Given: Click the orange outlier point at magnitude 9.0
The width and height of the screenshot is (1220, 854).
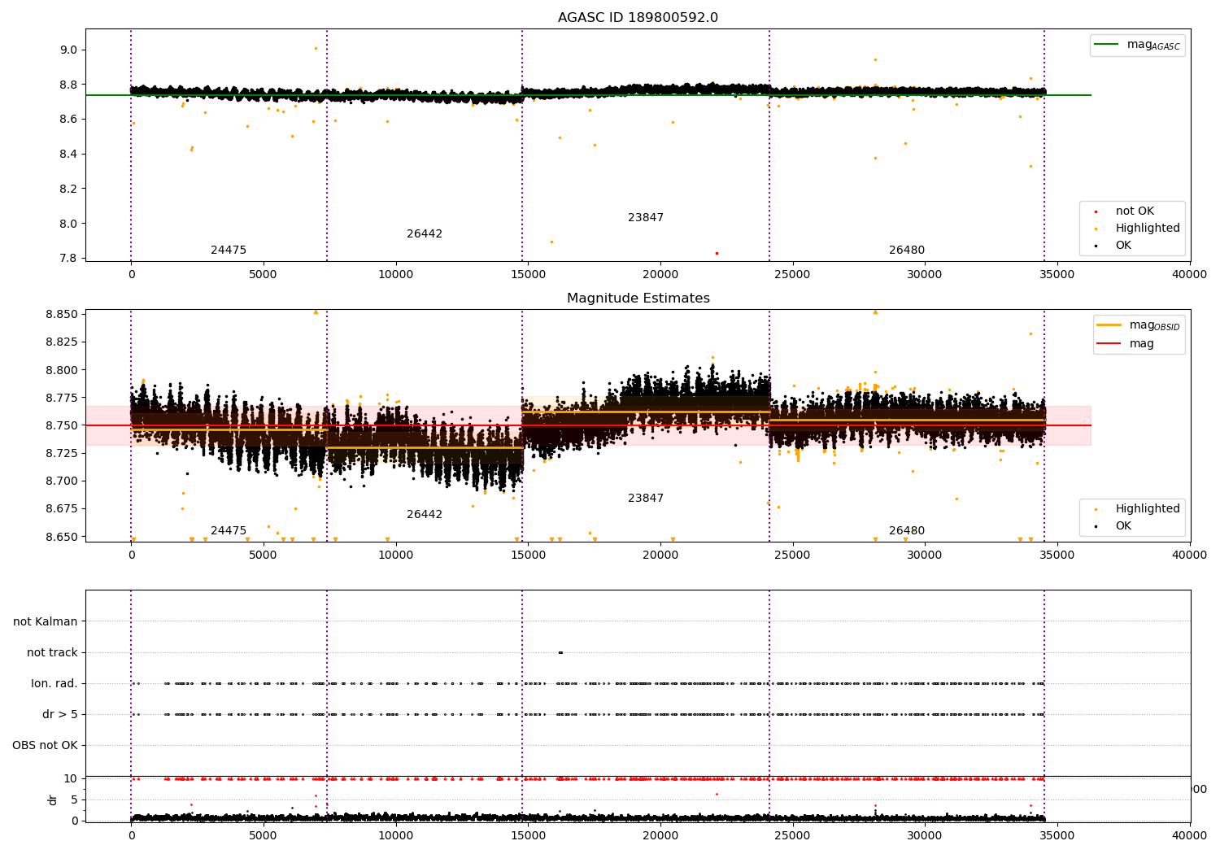Looking at the screenshot, I should pos(316,48).
